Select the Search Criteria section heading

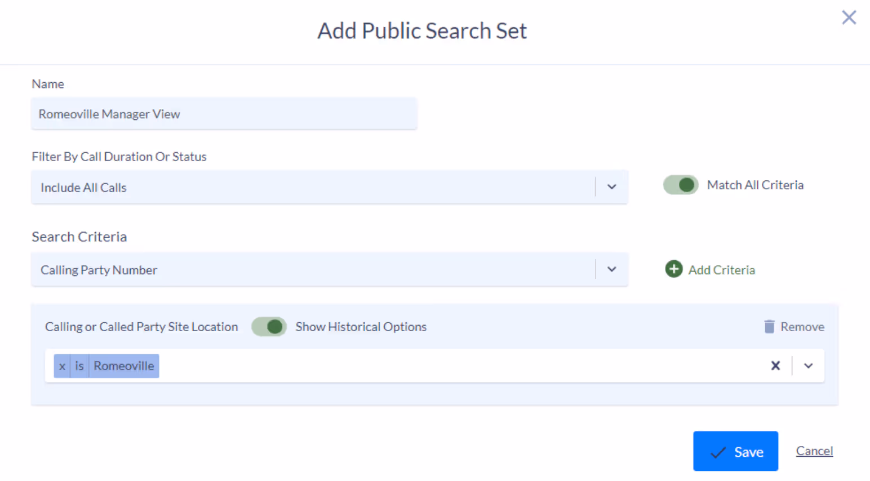coord(79,236)
